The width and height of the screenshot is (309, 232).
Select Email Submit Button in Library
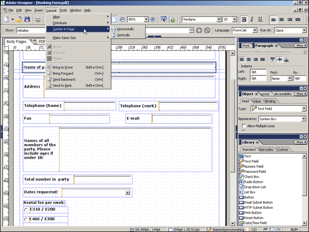256,203
